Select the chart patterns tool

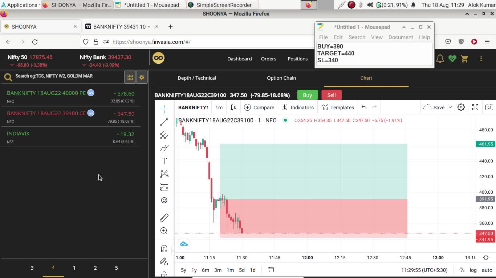164,174
